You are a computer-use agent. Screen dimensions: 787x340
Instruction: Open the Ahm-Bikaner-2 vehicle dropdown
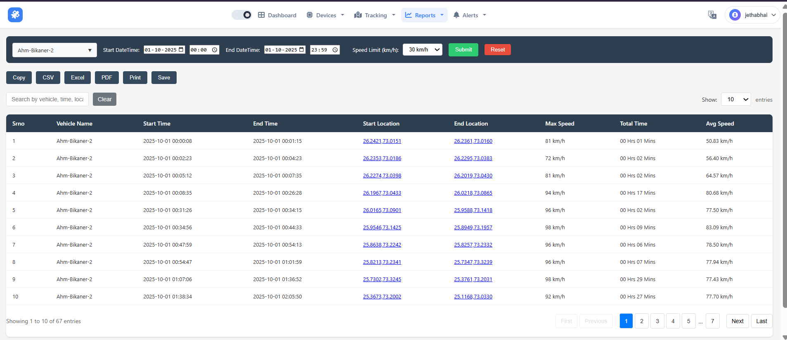pos(54,50)
